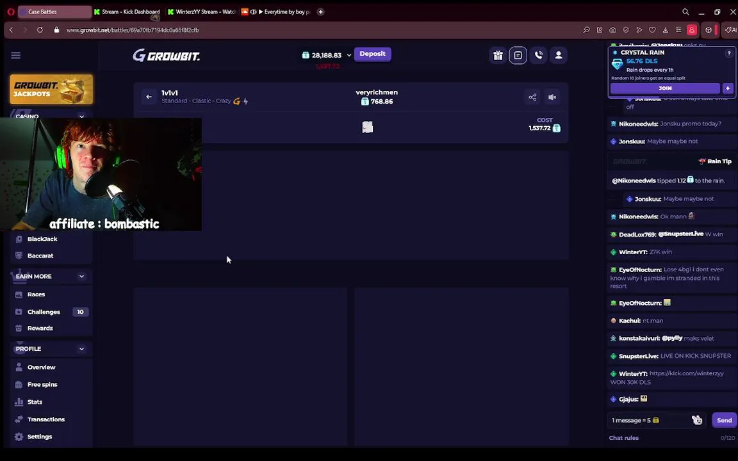The width and height of the screenshot is (738, 461).
Task: Click the browser address bar URL
Action: click(133, 29)
